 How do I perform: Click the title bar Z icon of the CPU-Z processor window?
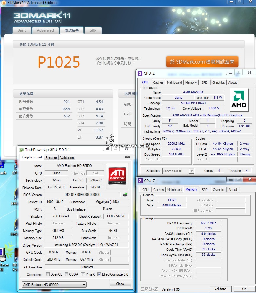point(140,74)
